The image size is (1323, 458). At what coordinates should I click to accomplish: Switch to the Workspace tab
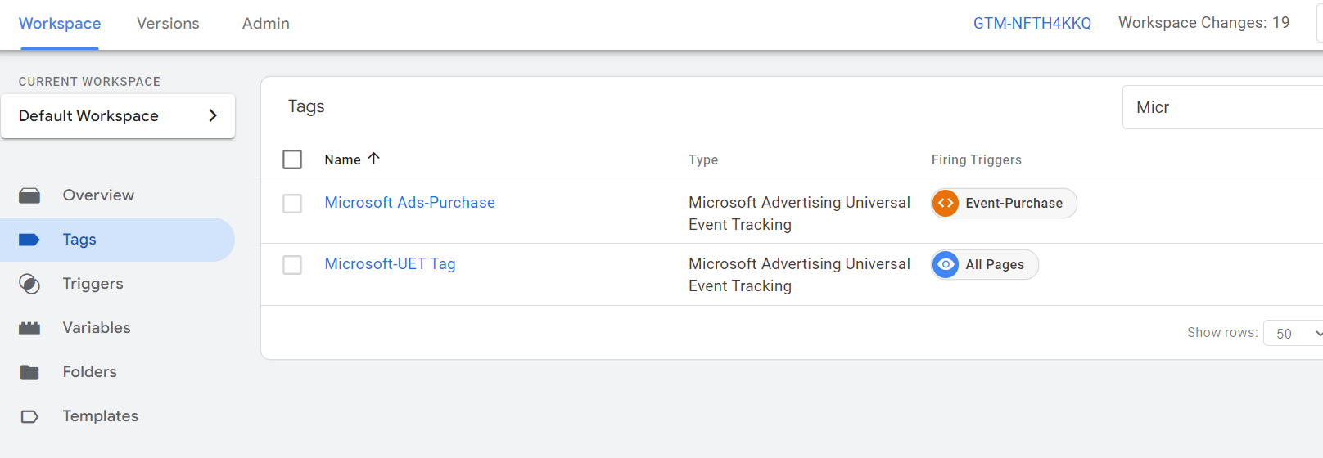(x=60, y=24)
